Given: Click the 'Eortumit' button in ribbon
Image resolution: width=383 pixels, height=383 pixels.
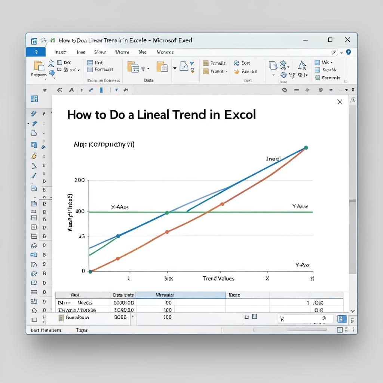Looking at the screenshot, I should [327, 78].
